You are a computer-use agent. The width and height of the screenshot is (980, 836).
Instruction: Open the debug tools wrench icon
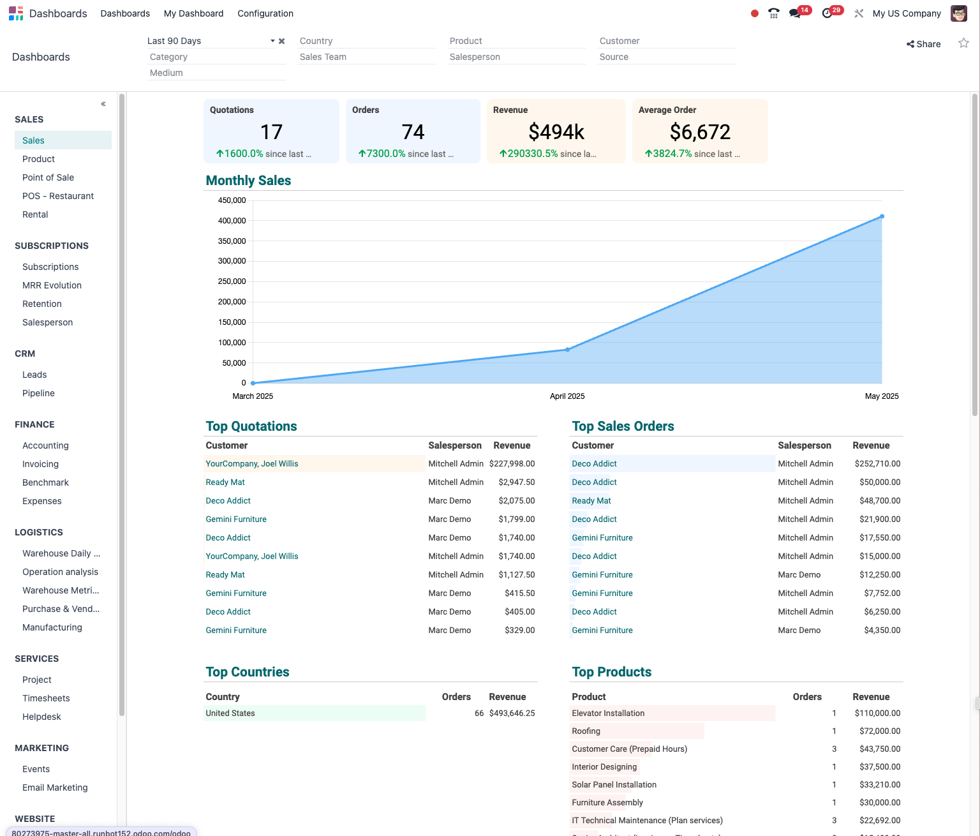tap(859, 13)
